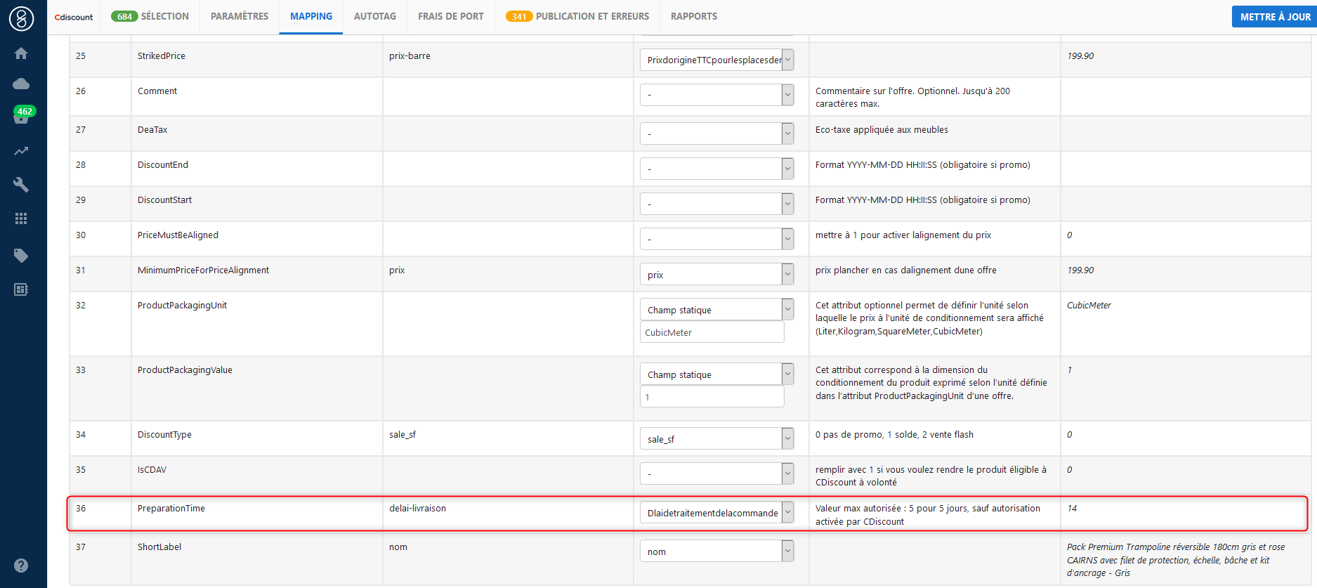This screenshot has width=1317, height=588.
Task: Expand the StrikedPrice mapping dropdown
Action: point(716,60)
